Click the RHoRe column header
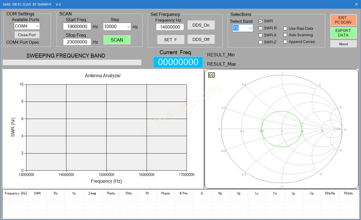Viewport: 361px width, 220px height. tap(330, 193)
